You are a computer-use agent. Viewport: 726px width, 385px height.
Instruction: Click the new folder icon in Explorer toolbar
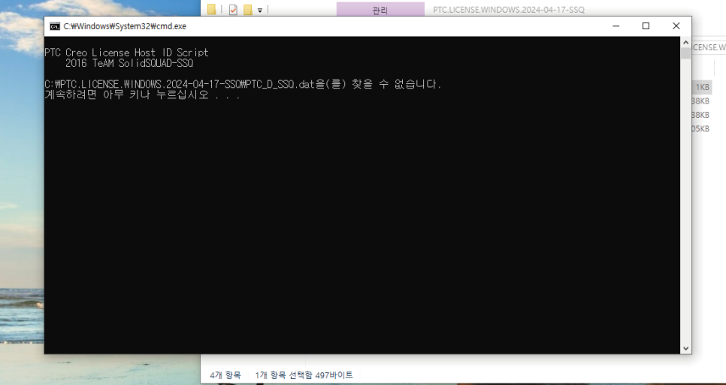(x=248, y=10)
